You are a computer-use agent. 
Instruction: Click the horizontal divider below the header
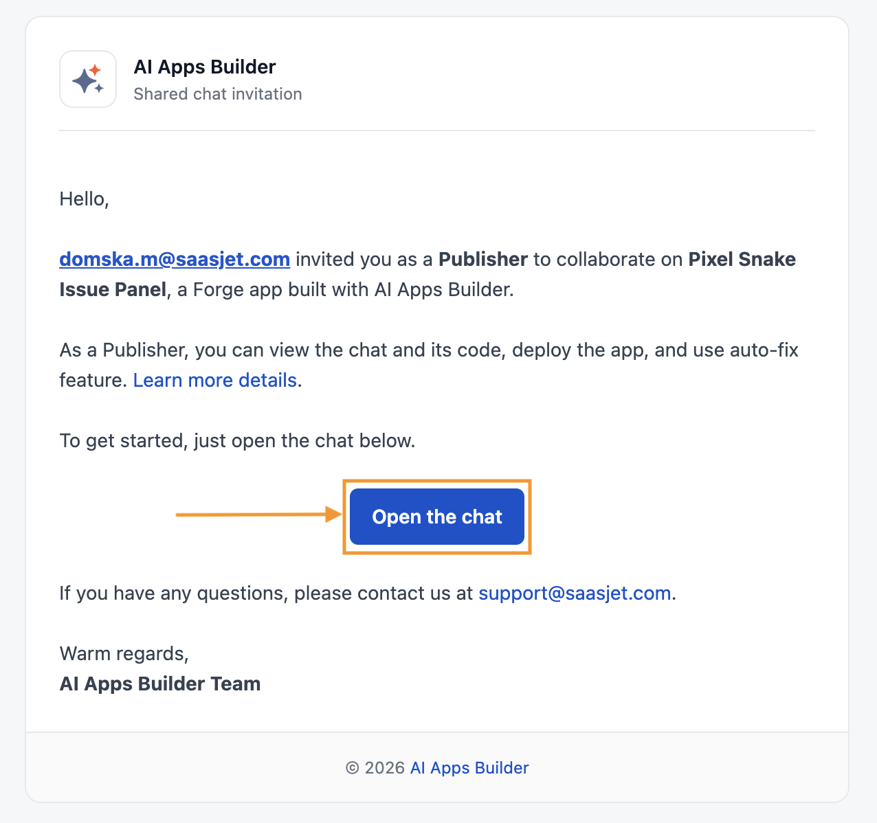pyautogui.click(x=437, y=131)
